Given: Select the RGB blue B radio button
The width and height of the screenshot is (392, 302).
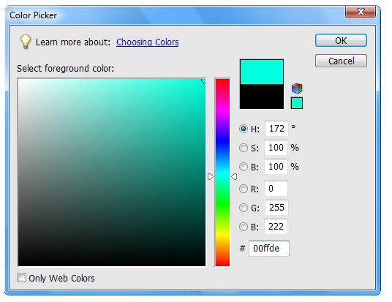Looking at the screenshot, I should (x=244, y=227).
